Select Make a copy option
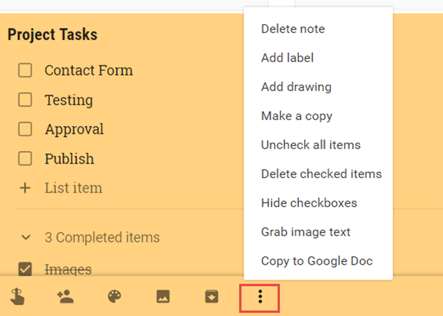Image resolution: width=443 pixels, height=316 pixels. (x=296, y=116)
